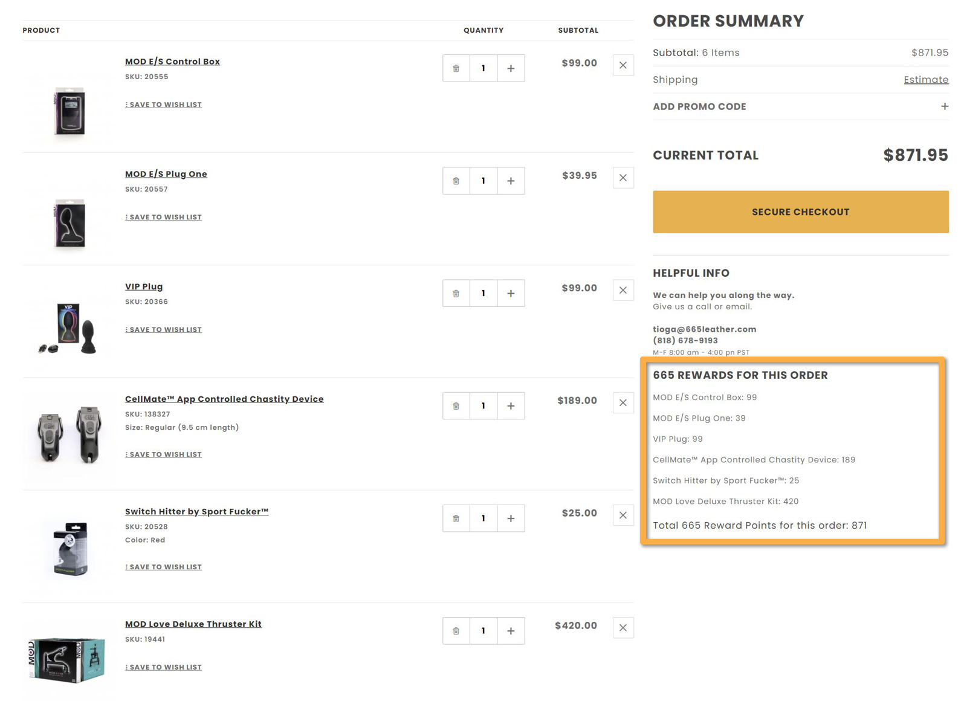Increase quantity of MOD E/S Plug One
This screenshot has width=961, height=701.
coord(511,181)
